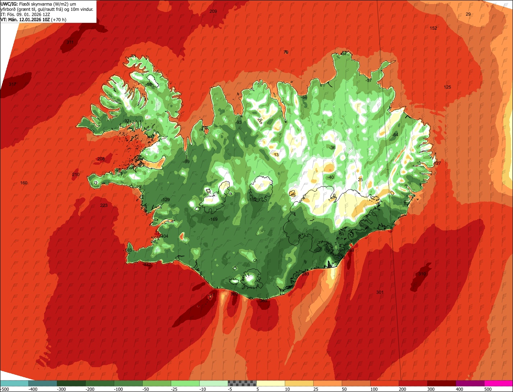
Task: Click the value 283 on the south coast
Action: pyautogui.click(x=305, y=274)
